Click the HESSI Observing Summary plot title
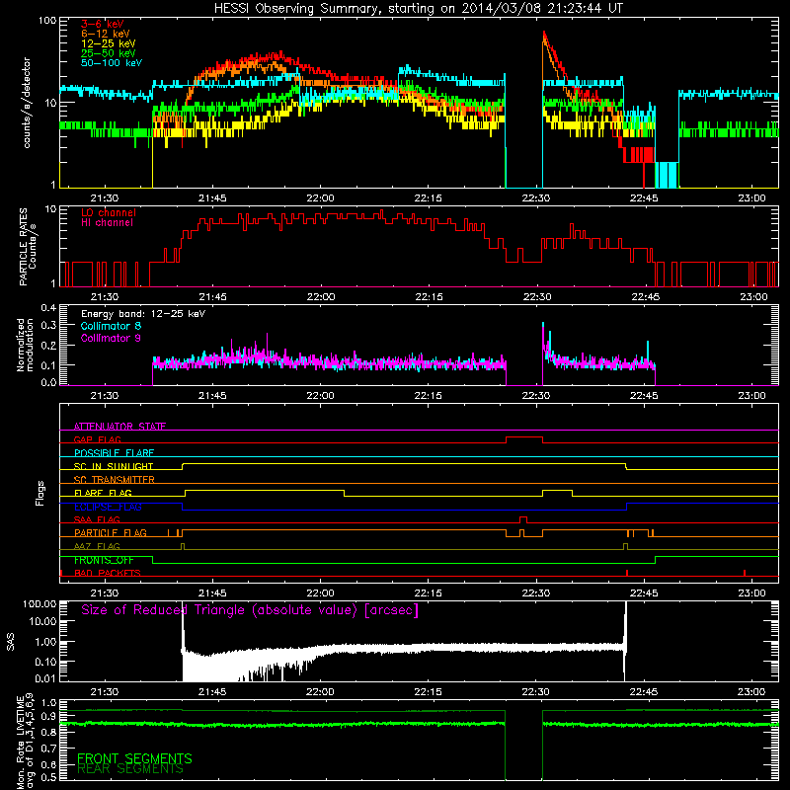Image resolution: width=790 pixels, height=790 pixels. tap(418, 9)
